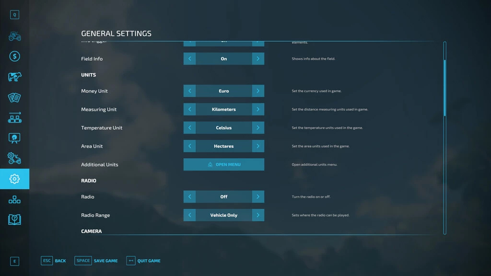Toggle Radio setting with left arrow
This screenshot has width=491, height=276.
[x=189, y=197]
